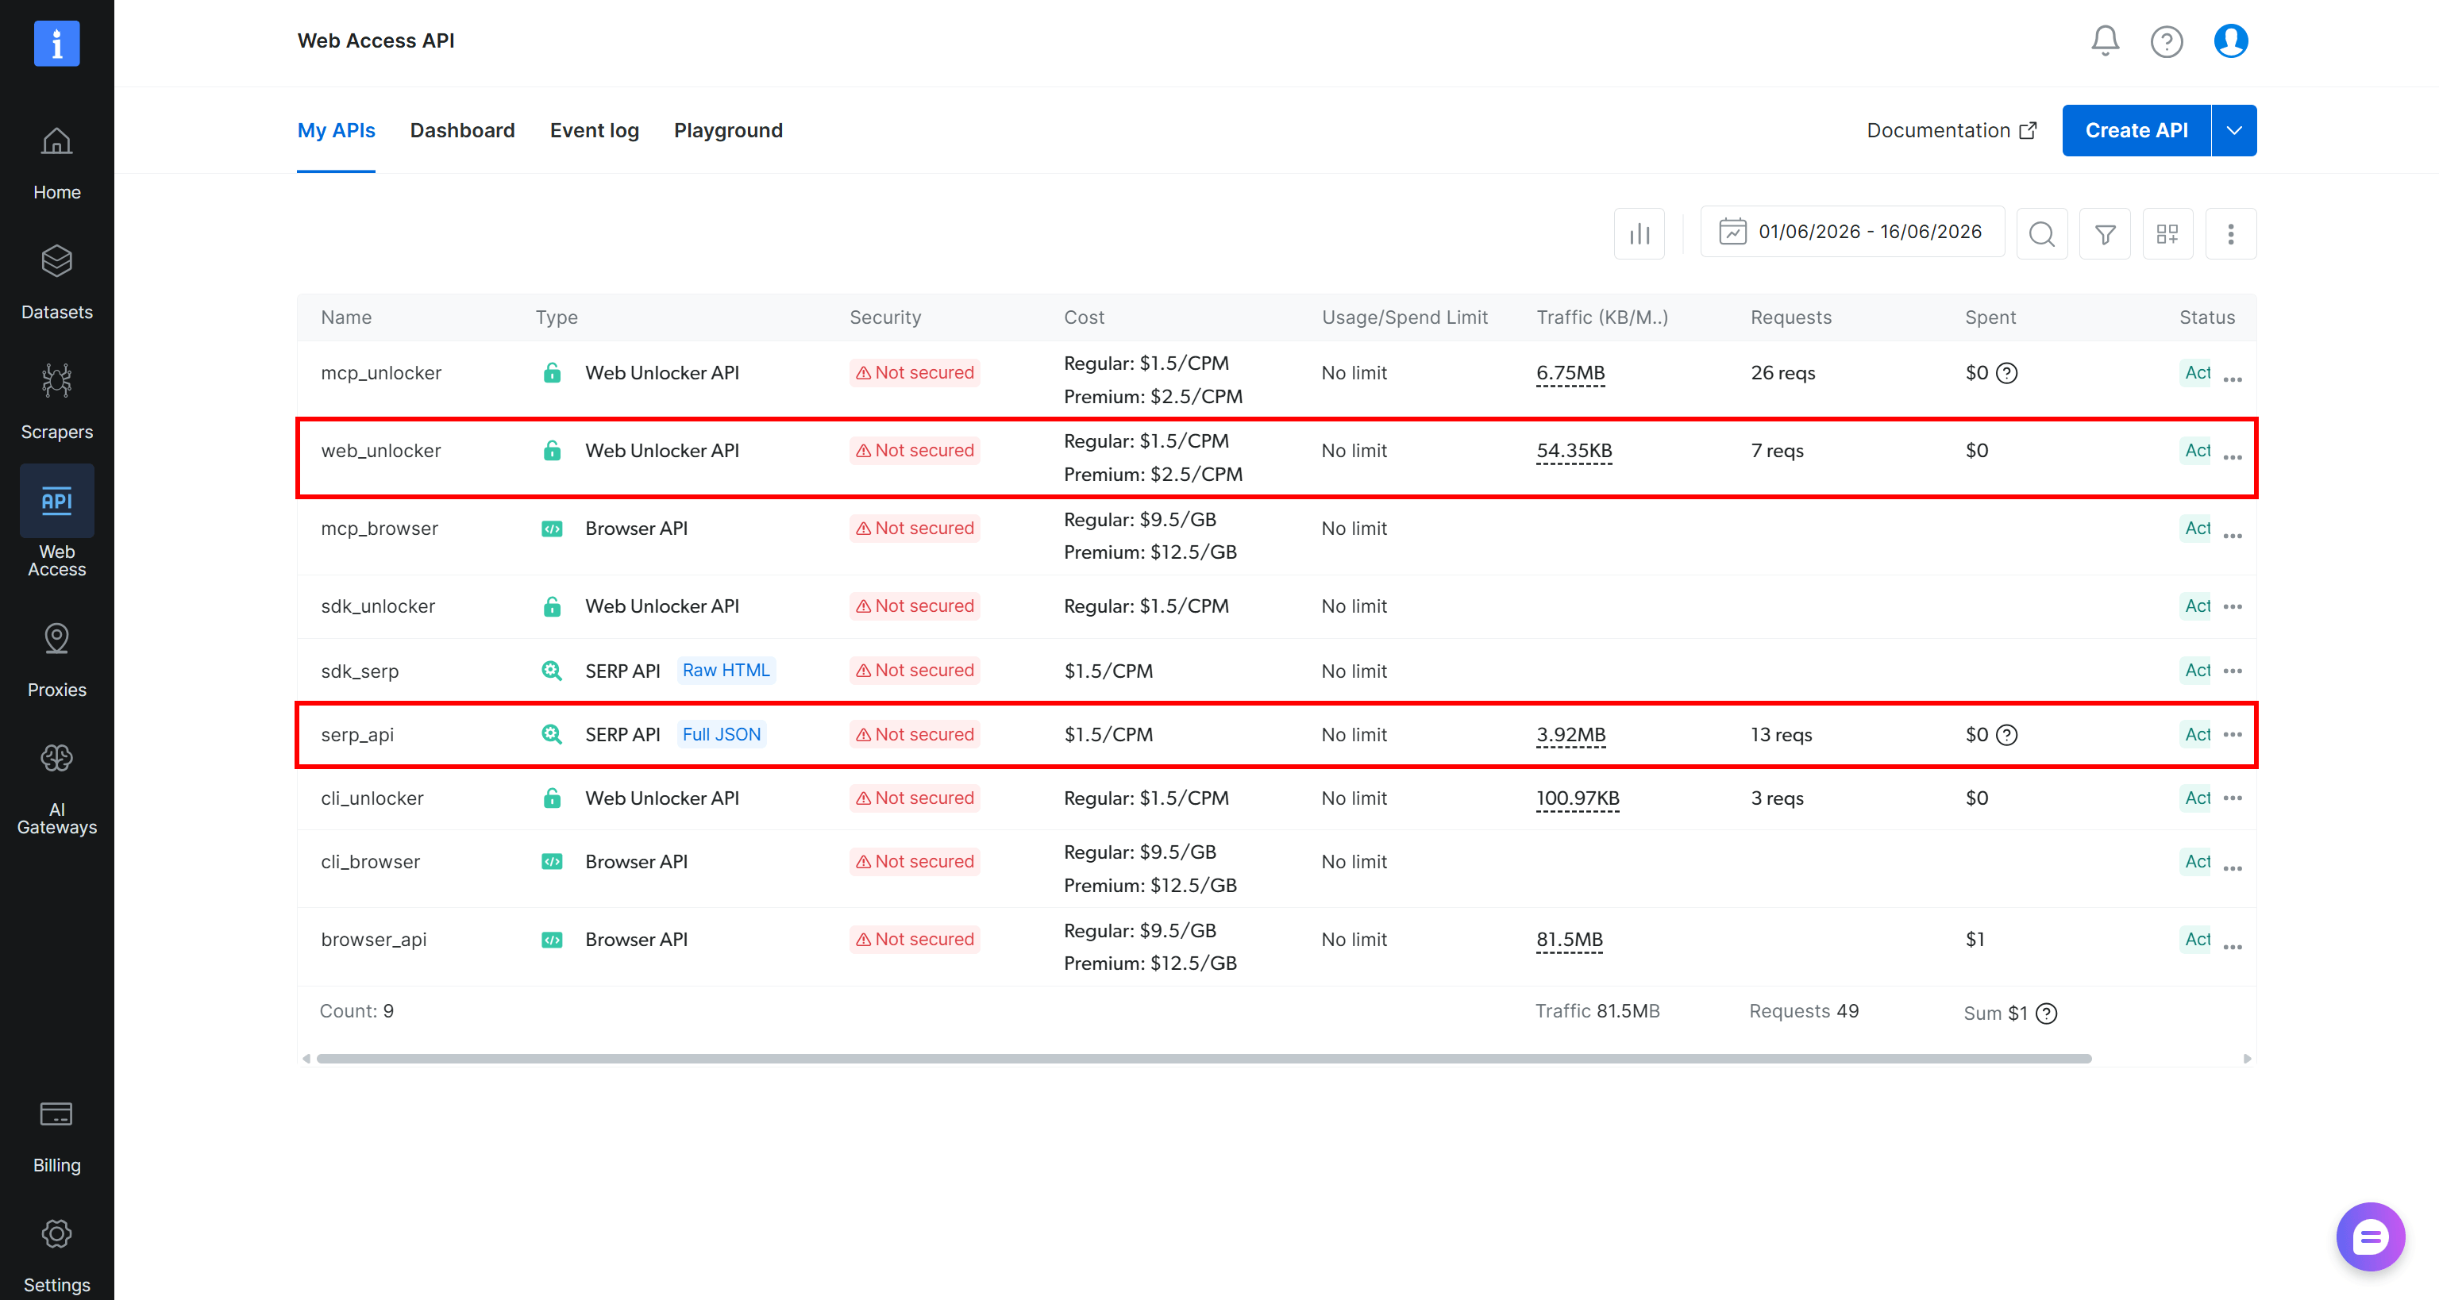Click cli_unlocker API name

pos(372,798)
